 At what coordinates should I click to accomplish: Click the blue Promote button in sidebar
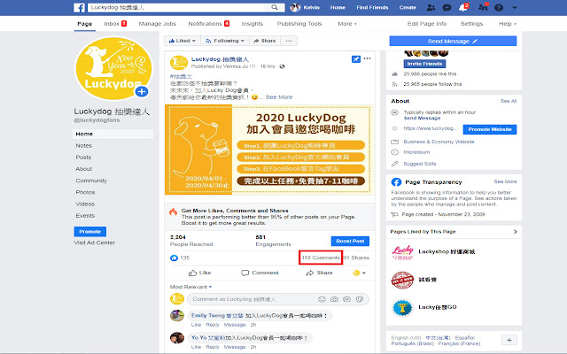90,232
